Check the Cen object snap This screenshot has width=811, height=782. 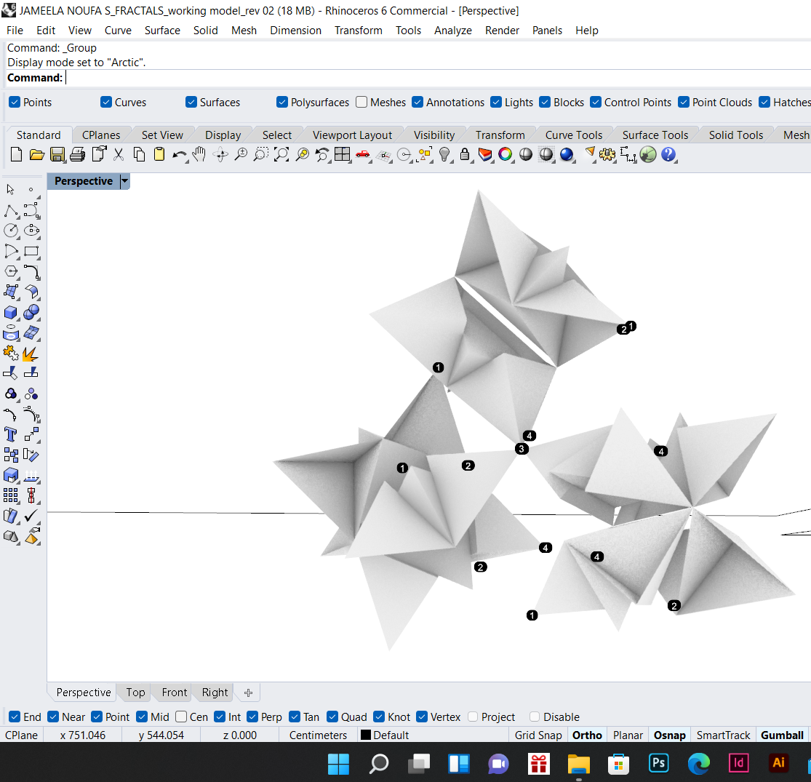[x=181, y=717]
